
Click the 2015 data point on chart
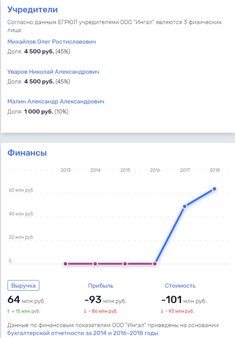125,264
